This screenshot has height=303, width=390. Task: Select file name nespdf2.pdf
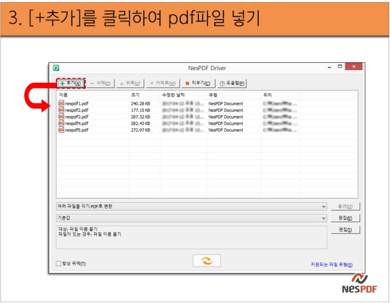click(x=77, y=110)
